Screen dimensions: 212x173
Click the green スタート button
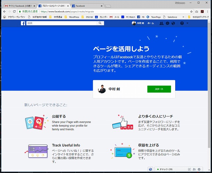[x=159, y=89]
